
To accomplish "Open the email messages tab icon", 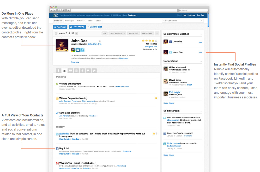I will [70, 70].
